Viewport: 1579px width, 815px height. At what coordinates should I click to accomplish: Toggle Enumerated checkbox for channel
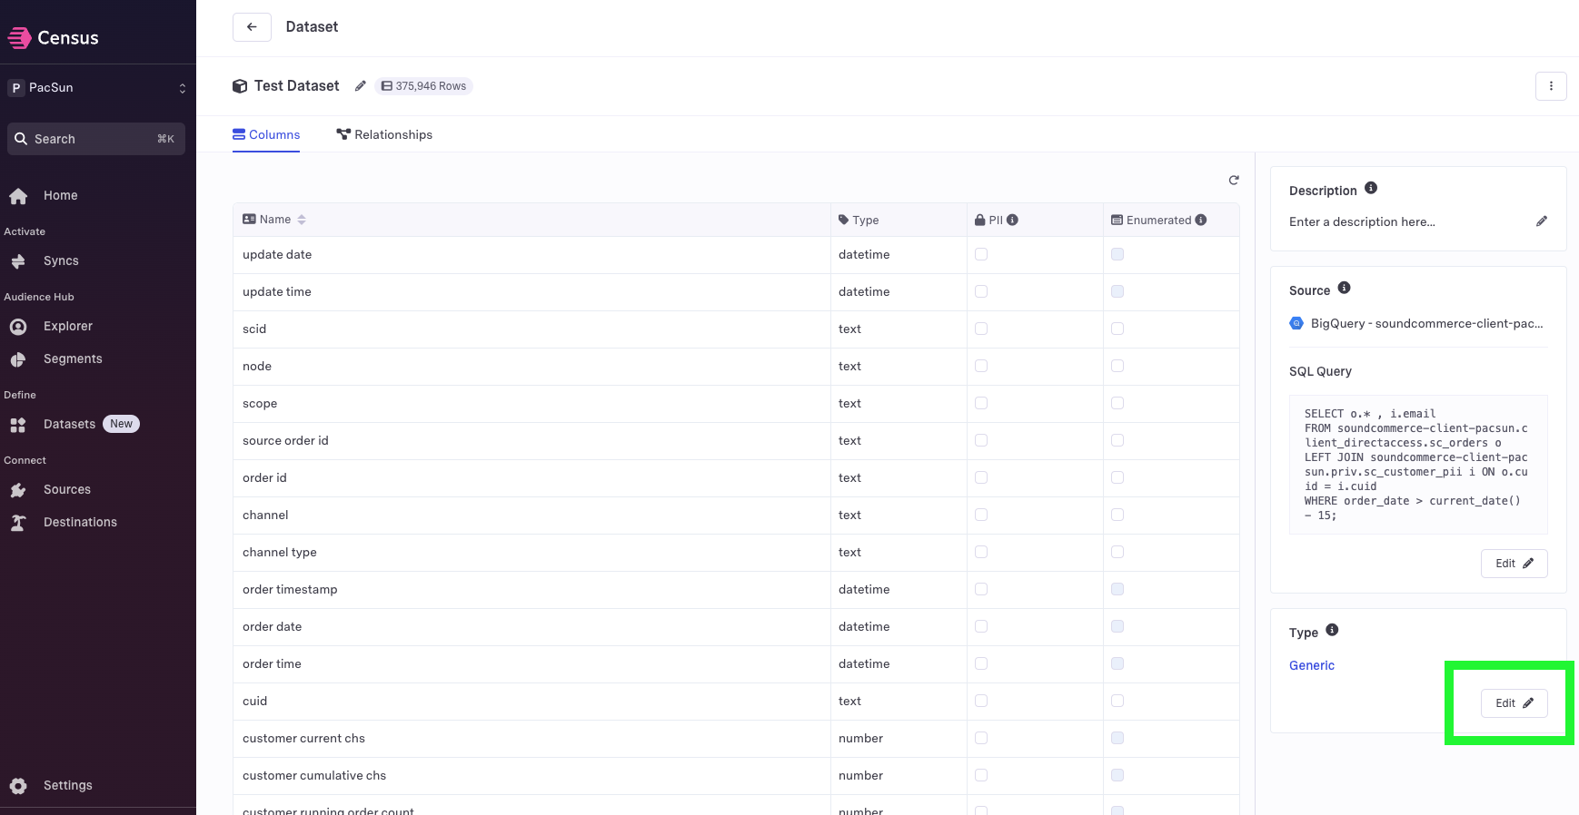(x=1117, y=515)
